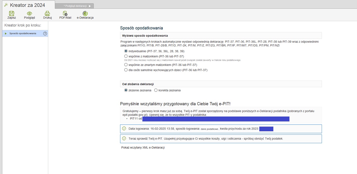Click the magic wand Kreator icon
The width and height of the screenshot is (357, 174).
point(6,5)
